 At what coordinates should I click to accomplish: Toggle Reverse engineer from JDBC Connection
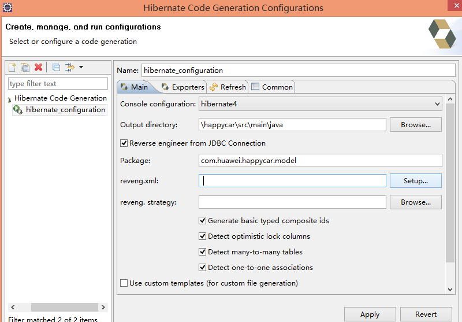point(124,143)
